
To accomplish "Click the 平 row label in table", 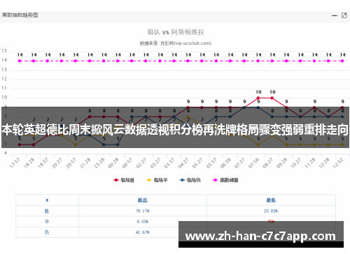I will (47, 222).
